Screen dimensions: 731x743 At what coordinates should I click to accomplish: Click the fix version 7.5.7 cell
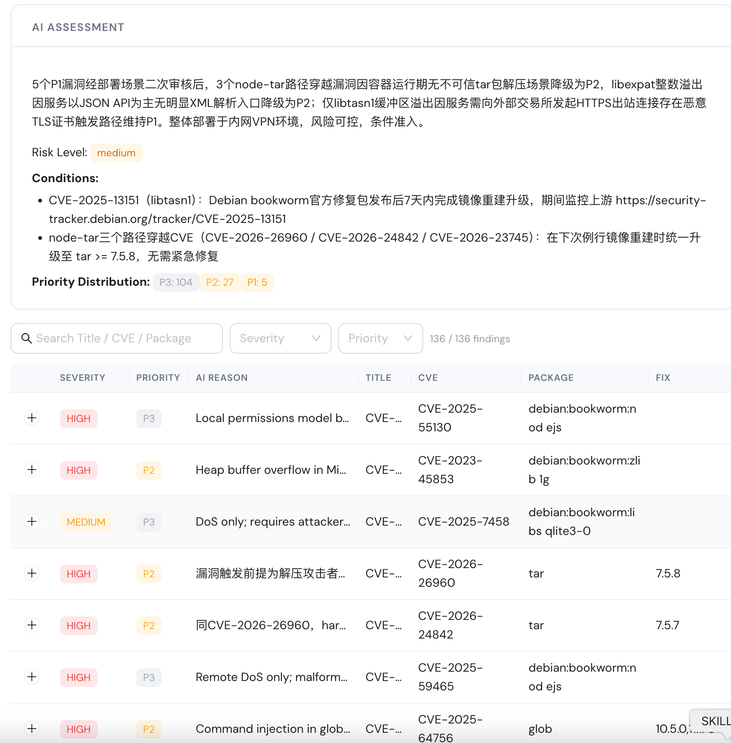click(x=668, y=625)
